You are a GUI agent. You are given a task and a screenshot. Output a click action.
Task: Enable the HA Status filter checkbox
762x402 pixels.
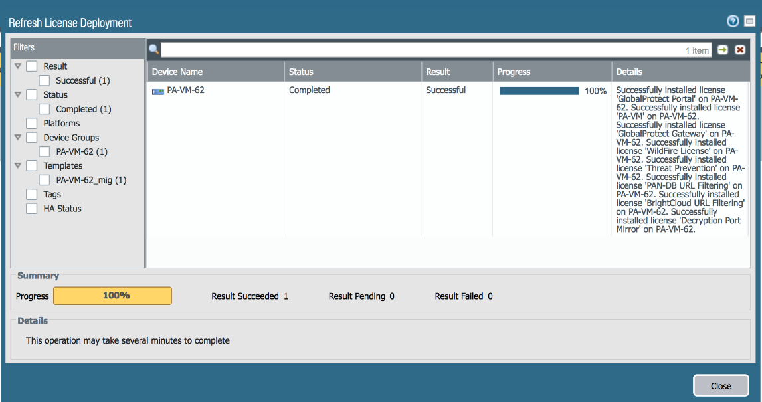pos(32,209)
